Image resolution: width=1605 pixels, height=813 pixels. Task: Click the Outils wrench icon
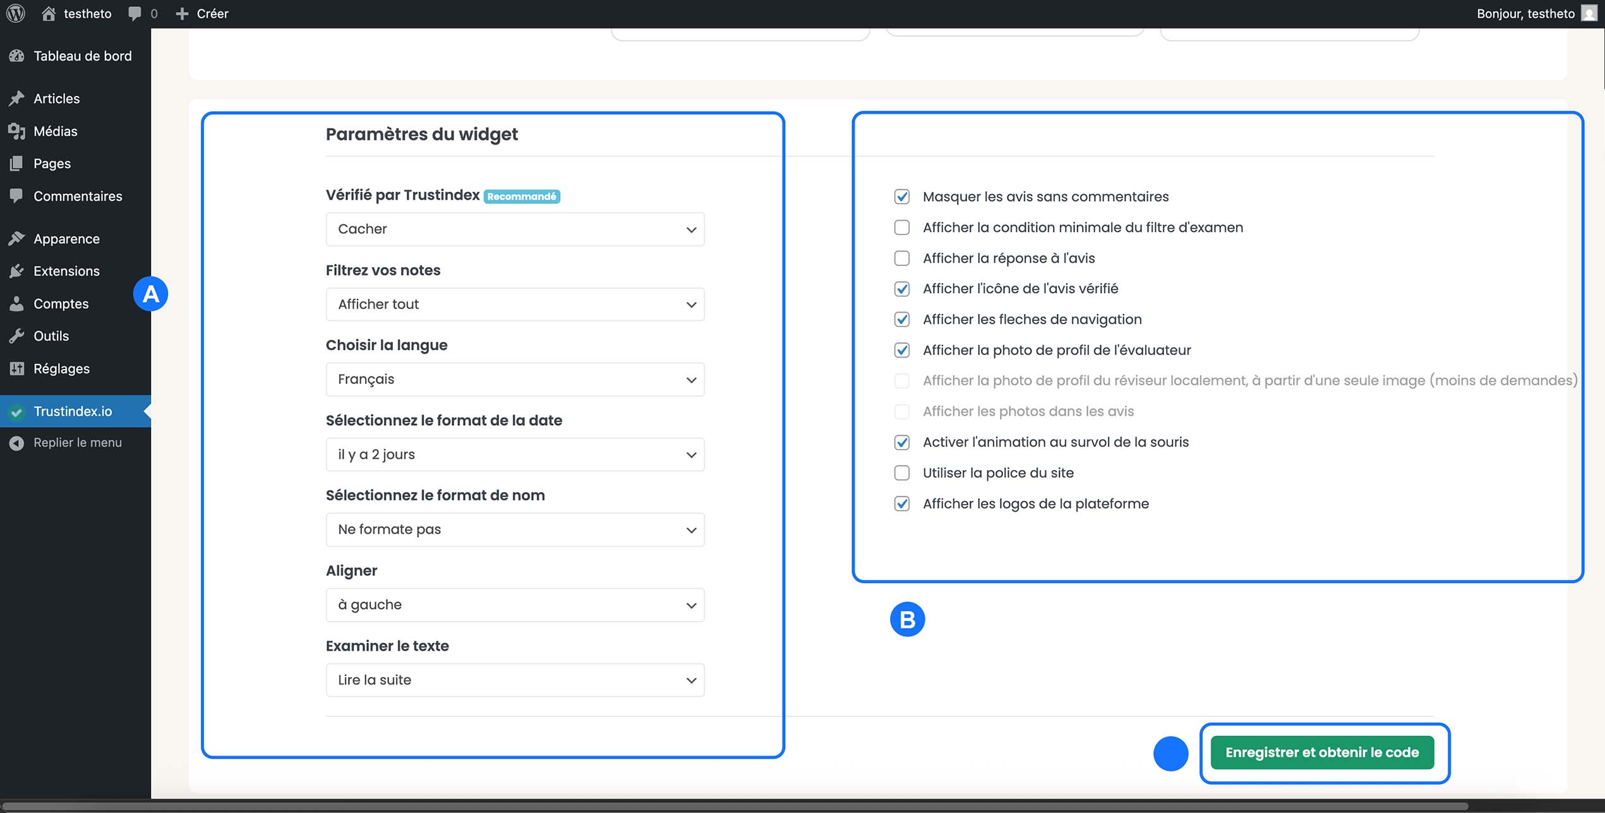[52, 336]
